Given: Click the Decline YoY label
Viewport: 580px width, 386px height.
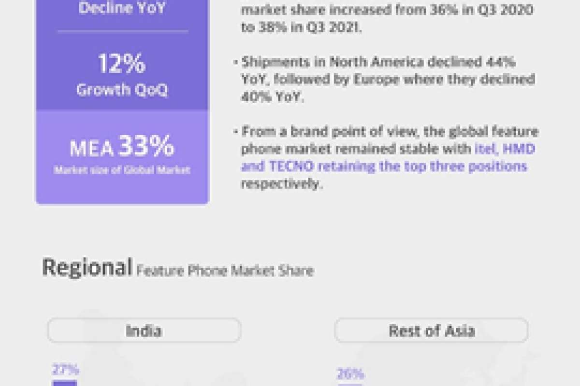Looking at the screenshot, I should click(x=122, y=9).
